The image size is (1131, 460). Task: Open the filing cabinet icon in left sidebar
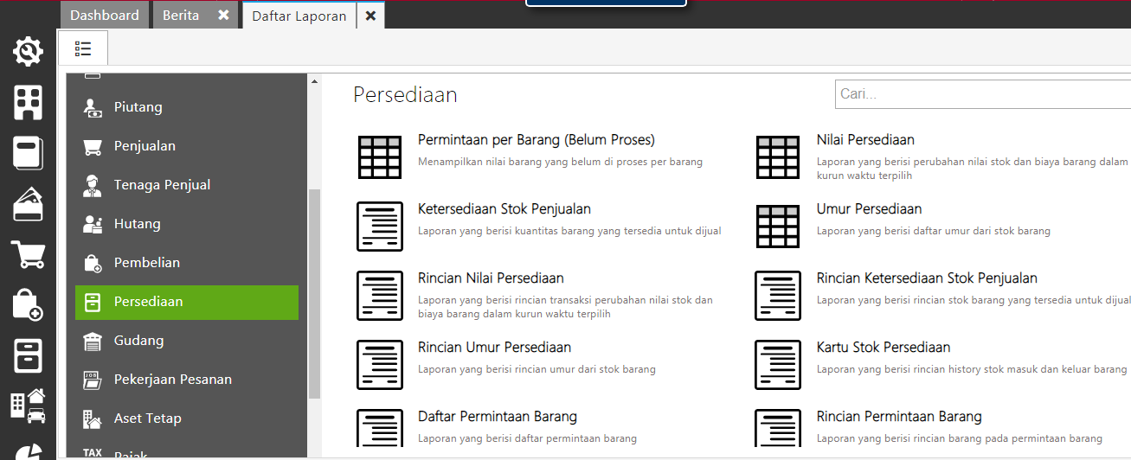tap(28, 355)
